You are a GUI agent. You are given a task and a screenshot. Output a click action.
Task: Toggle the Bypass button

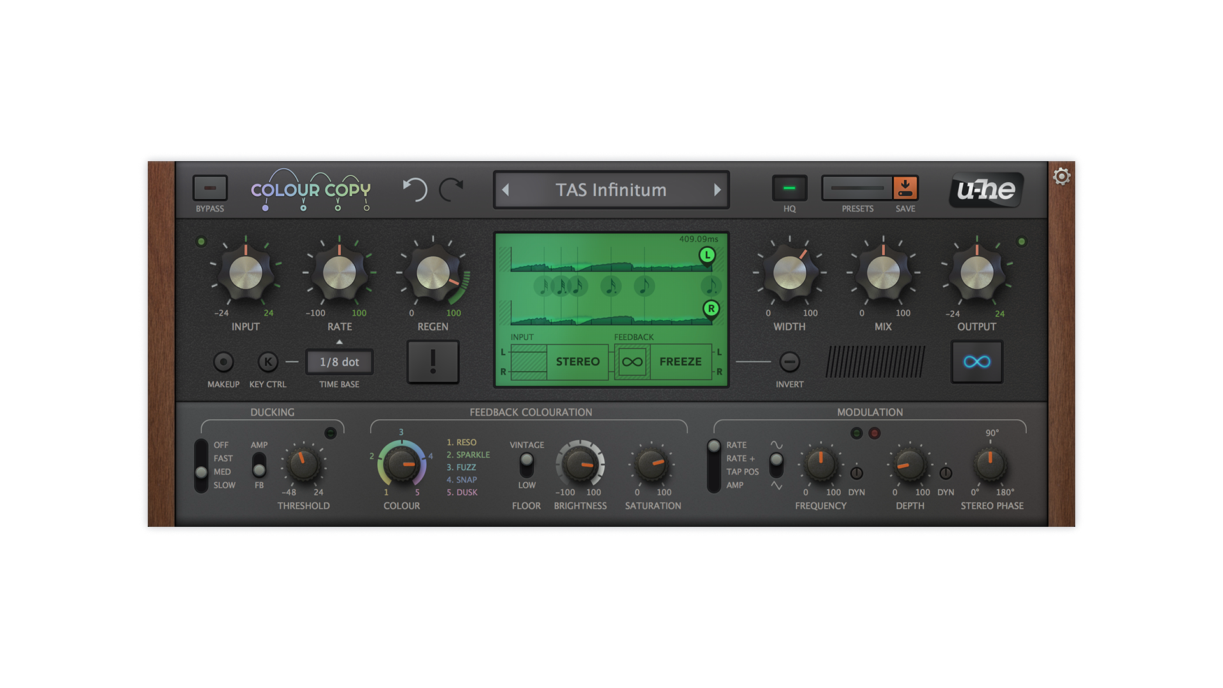click(210, 189)
